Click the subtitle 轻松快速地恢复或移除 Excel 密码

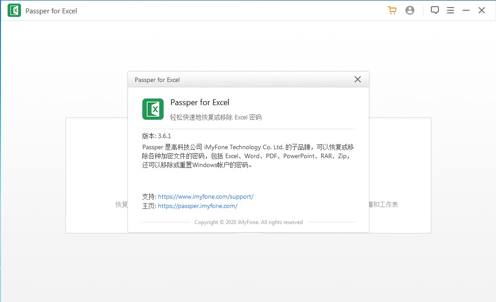(x=216, y=117)
